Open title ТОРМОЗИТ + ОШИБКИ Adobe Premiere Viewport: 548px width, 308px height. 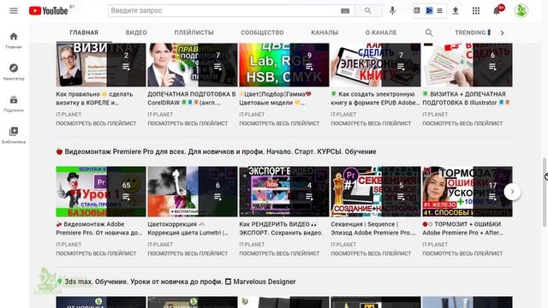462,228
